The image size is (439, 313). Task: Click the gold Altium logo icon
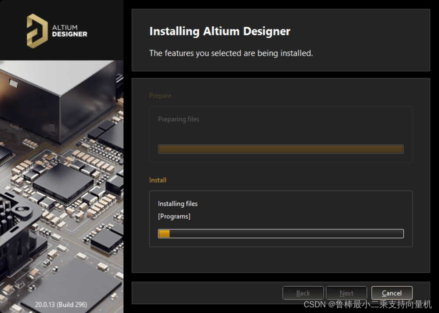(37, 30)
